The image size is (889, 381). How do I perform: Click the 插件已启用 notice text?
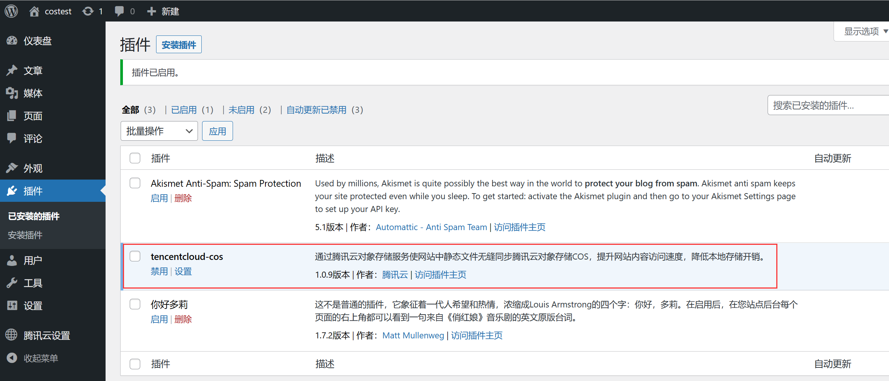point(155,72)
